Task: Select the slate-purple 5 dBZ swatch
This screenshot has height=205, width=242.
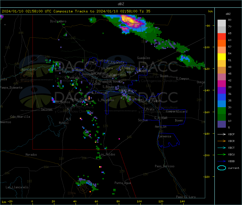Action: (x=222, y=124)
